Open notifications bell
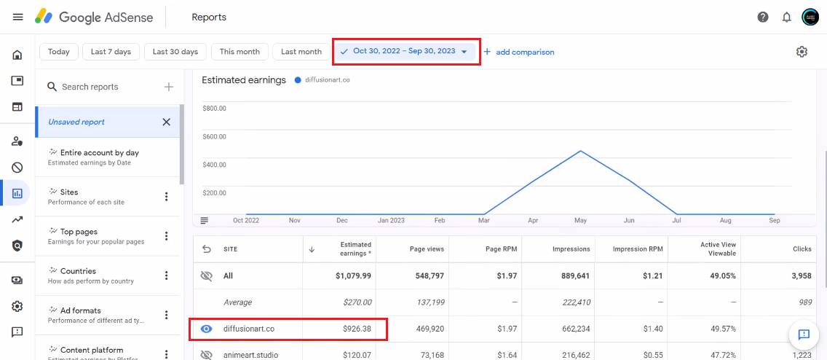827x360 pixels. tap(787, 17)
